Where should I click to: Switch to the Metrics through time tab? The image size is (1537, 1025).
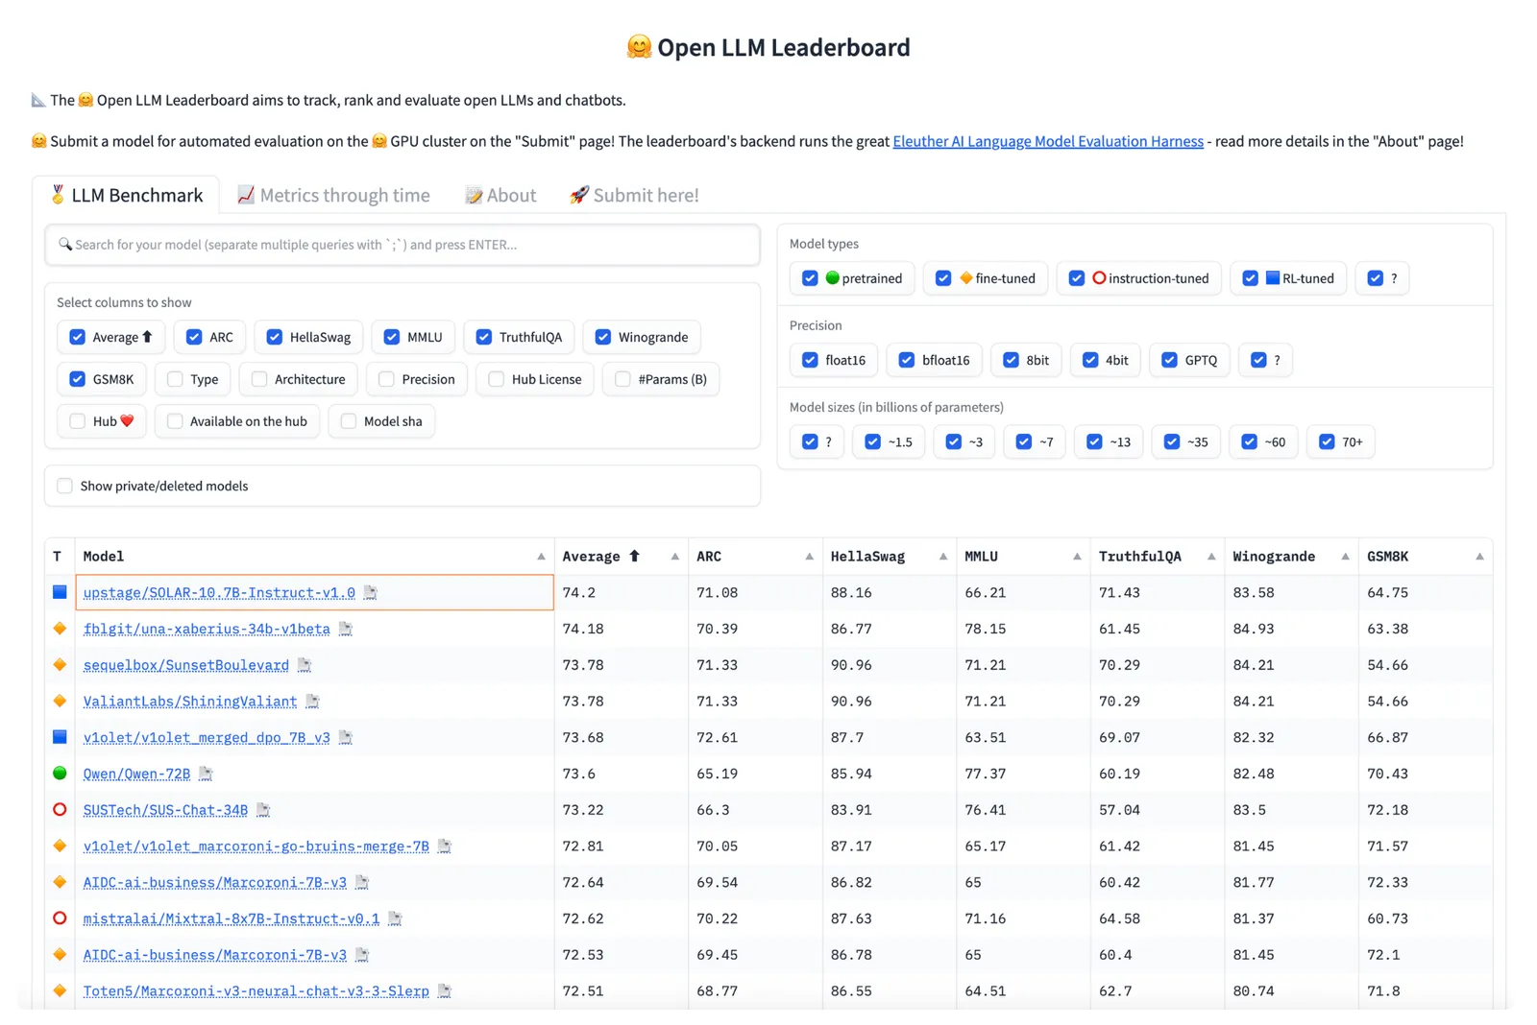pyautogui.click(x=333, y=195)
